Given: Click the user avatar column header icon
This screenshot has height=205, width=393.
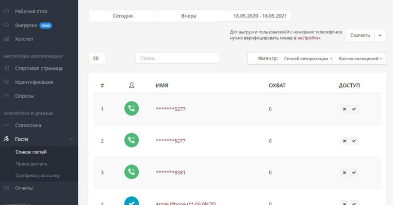Looking at the screenshot, I should [x=132, y=85].
